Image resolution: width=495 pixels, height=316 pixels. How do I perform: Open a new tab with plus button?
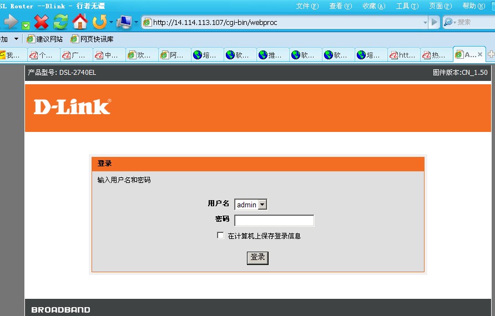pos(491,54)
